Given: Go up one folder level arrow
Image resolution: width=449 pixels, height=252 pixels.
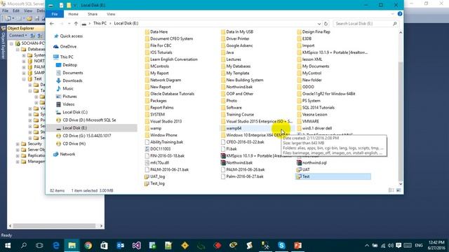Looking at the screenshot, I should tap(76, 23).
